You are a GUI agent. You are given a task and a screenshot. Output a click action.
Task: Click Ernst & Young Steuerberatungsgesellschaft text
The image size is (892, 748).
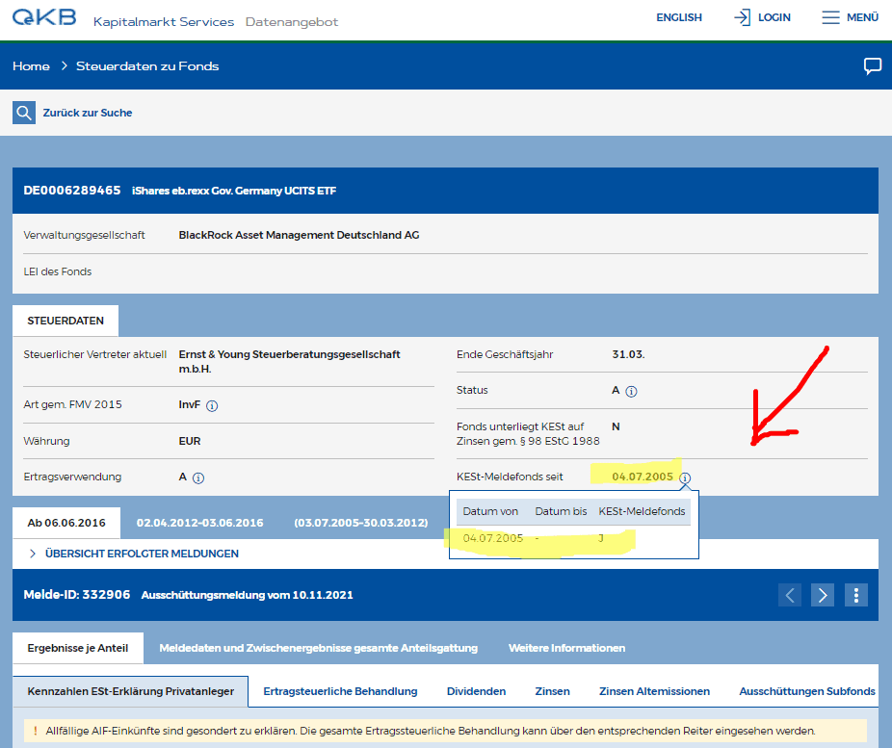(x=290, y=362)
